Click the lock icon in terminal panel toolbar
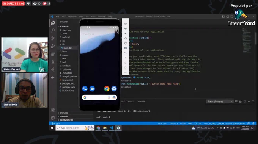The width and height of the screenshot is (258, 144). point(241,102)
